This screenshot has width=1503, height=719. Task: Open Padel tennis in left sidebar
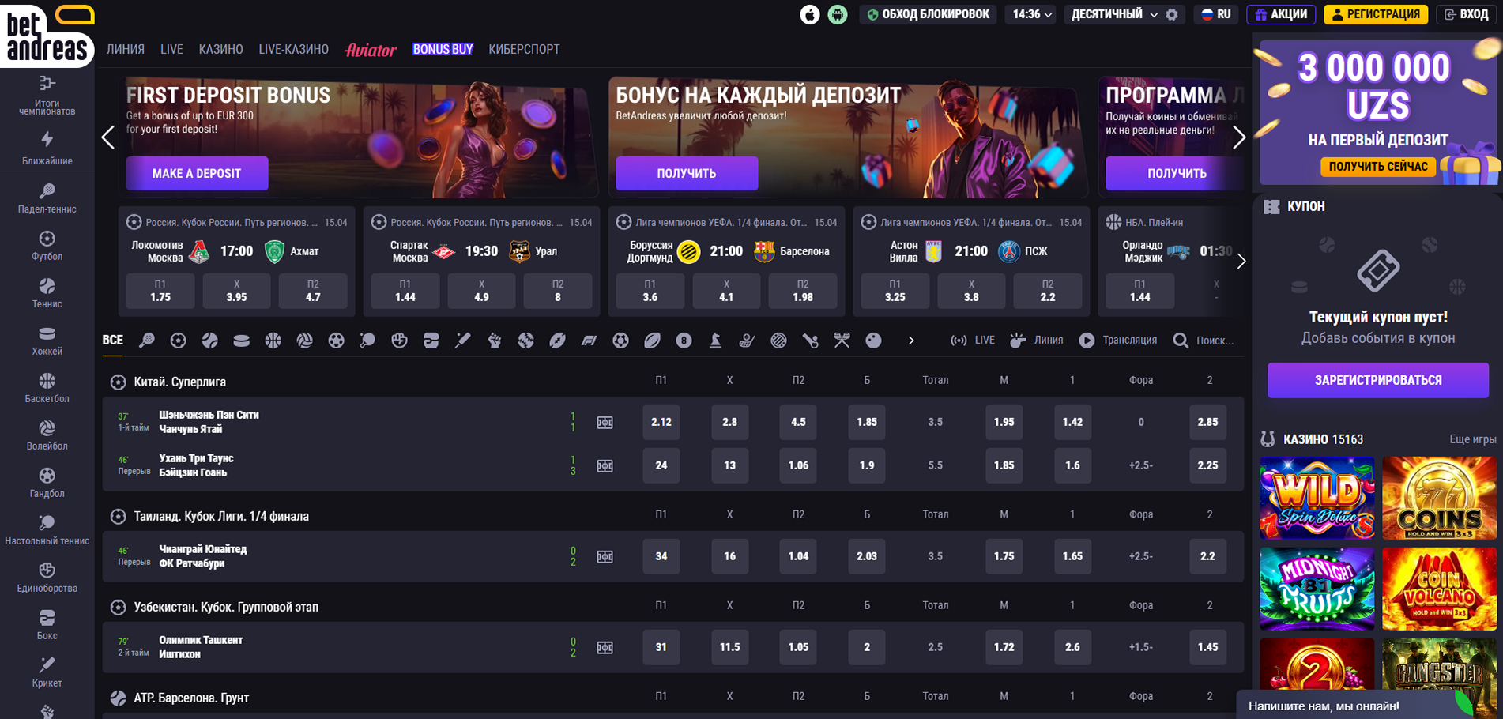pos(47,198)
